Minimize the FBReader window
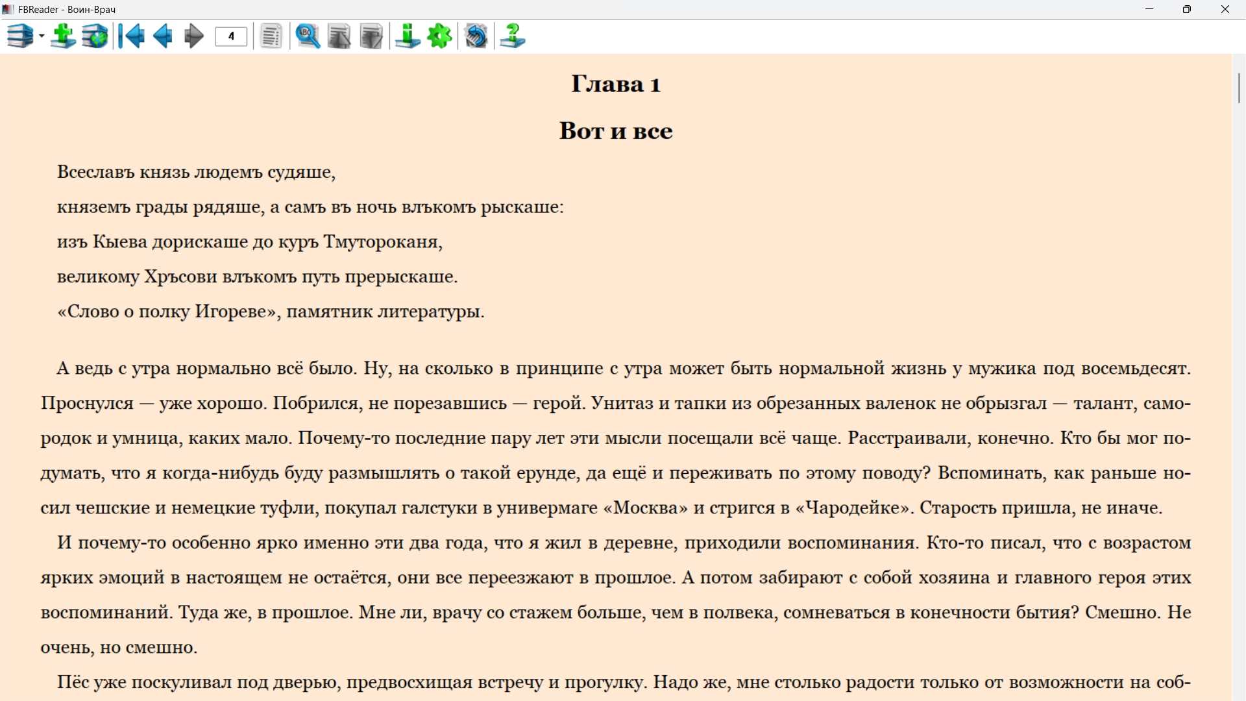This screenshot has height=701, width=1246. click(1149, 9)
